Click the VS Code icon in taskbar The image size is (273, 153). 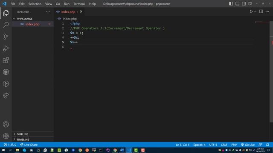(x=129, y=150)
